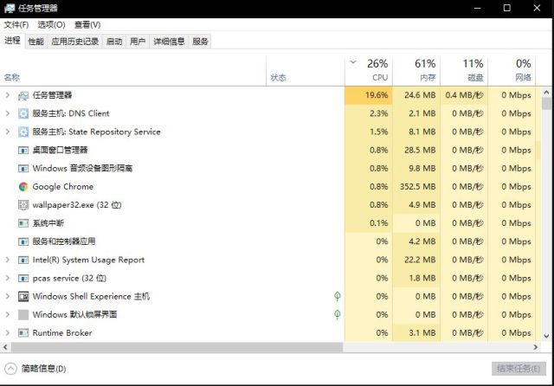Click State Repository Service gear icon
The width and height of the screenshot is (554, 386).
[x=23, y=132]
